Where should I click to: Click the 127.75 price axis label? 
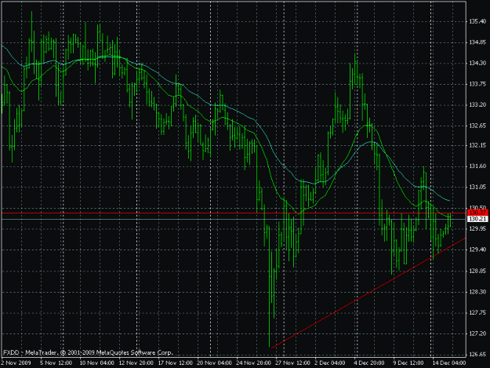tap(477, 312)
